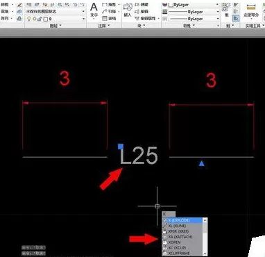Click the object color wheel icon
This screenshot has width=265, height=257.
coord(165,5)
